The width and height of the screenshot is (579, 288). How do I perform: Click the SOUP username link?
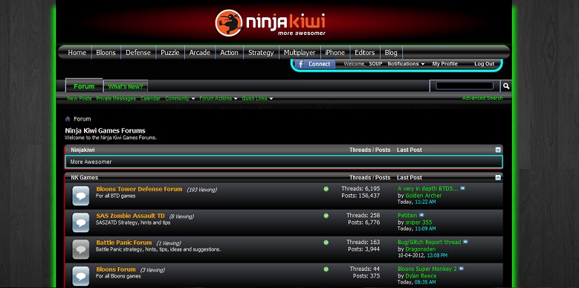coord(375,64)
